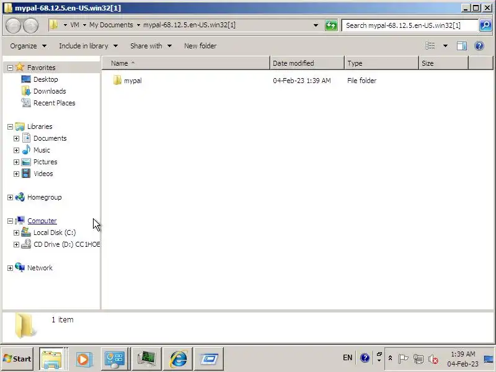Click My Documents in the breadcrumb

[x=111, y=25]
